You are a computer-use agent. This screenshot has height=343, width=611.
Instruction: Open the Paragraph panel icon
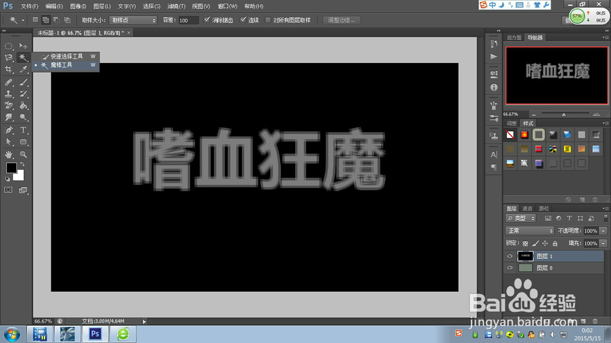pos(494,167)
